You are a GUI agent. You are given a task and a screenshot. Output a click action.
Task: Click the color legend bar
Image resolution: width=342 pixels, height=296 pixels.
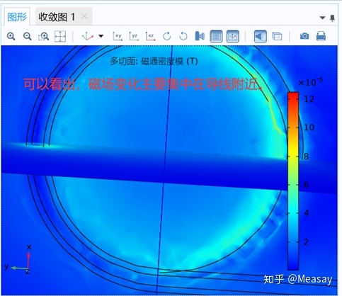[x=293, y=181]
